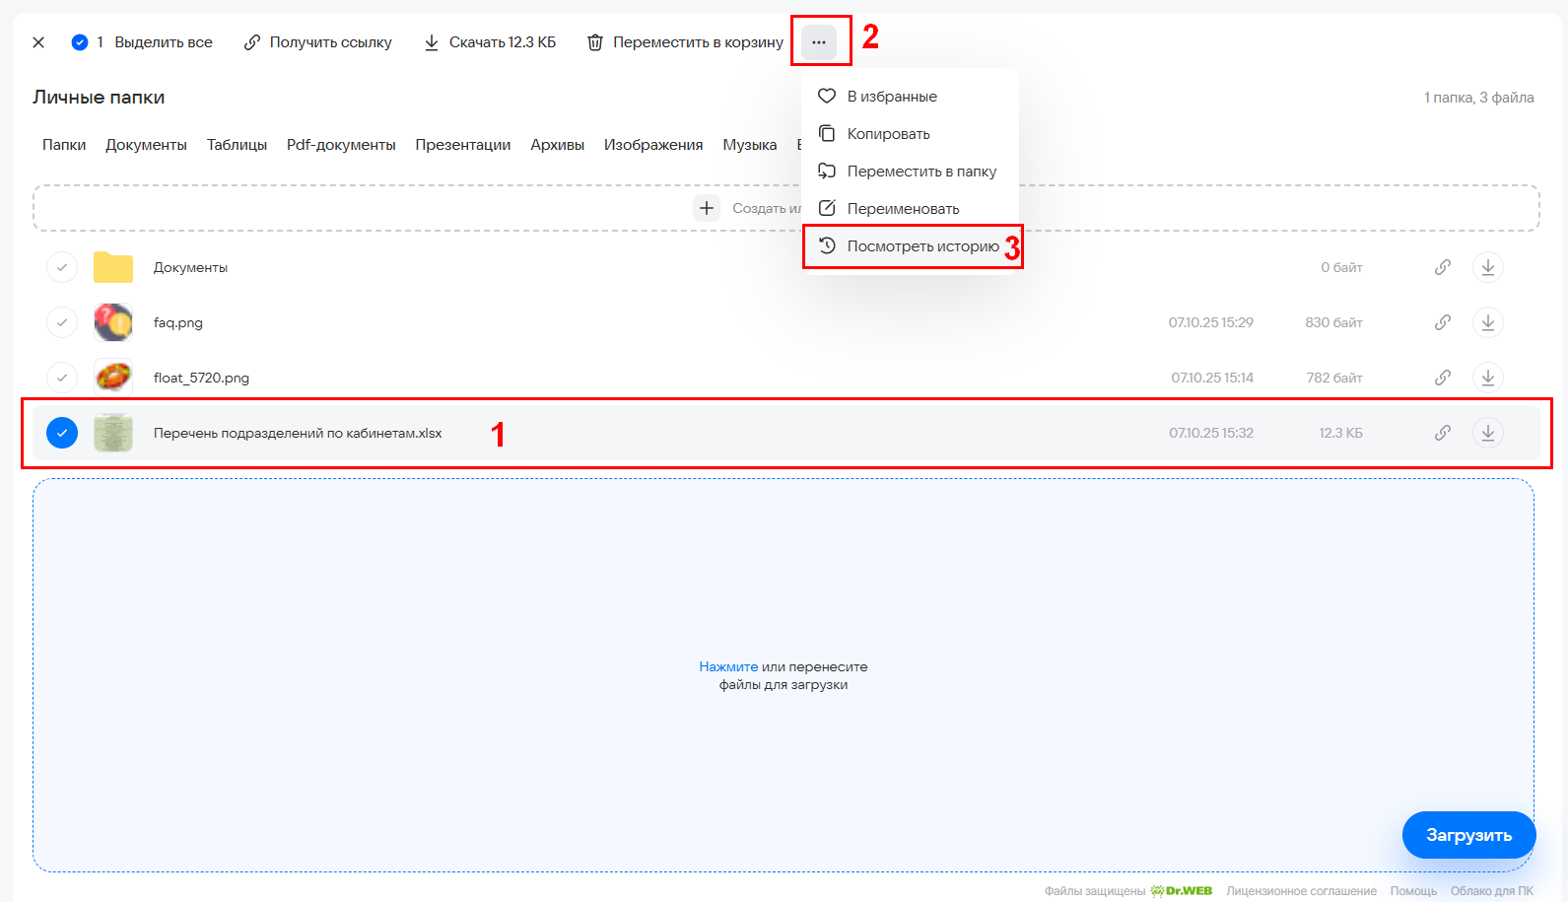Screen dimensions: 1568x902
Task: Click the plus icon to create new item
Action: pos(707,208)
